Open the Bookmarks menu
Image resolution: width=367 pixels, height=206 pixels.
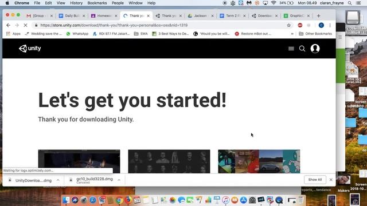click(97, 3)
